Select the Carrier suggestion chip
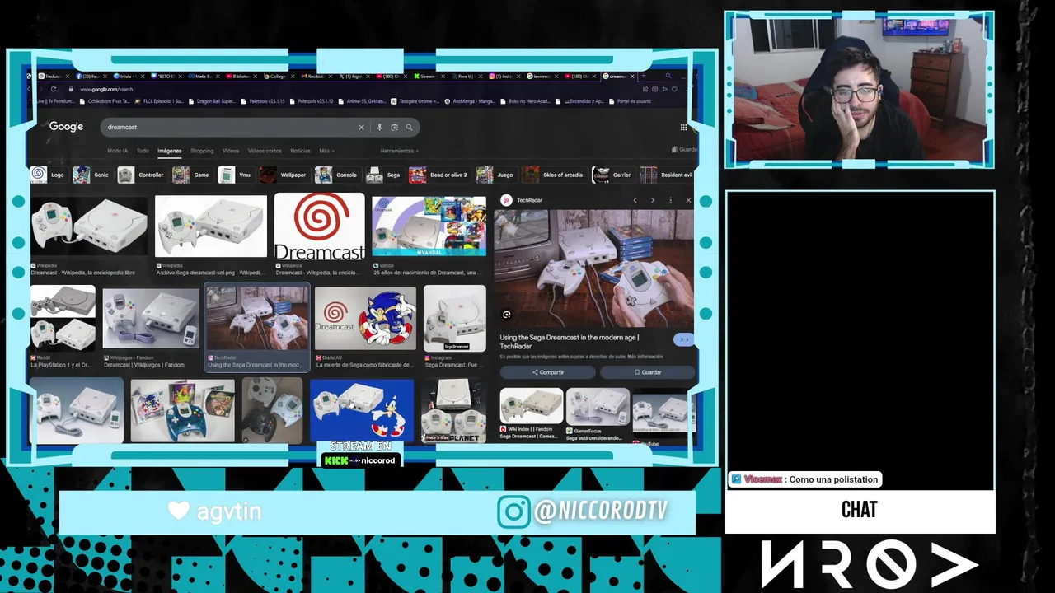Screen dimensions: 1055x593 tap(612, 175)
